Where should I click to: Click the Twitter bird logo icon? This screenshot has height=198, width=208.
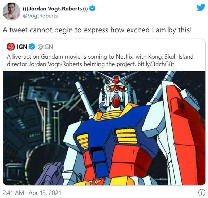(201, 8)
